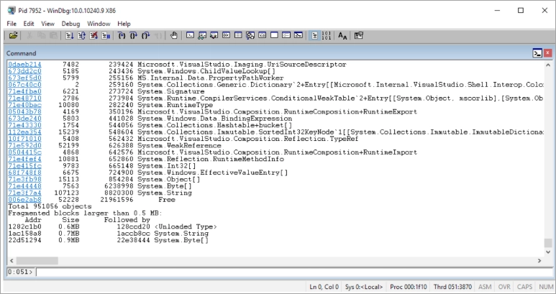This screenshot has height=294, width=556.
Task: Click the horizontal scrollbar right arrow
Action: point(539,261)
